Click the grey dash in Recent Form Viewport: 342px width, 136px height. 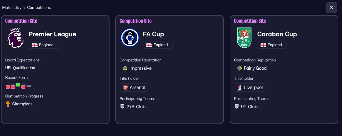click(x=29, y=86)
